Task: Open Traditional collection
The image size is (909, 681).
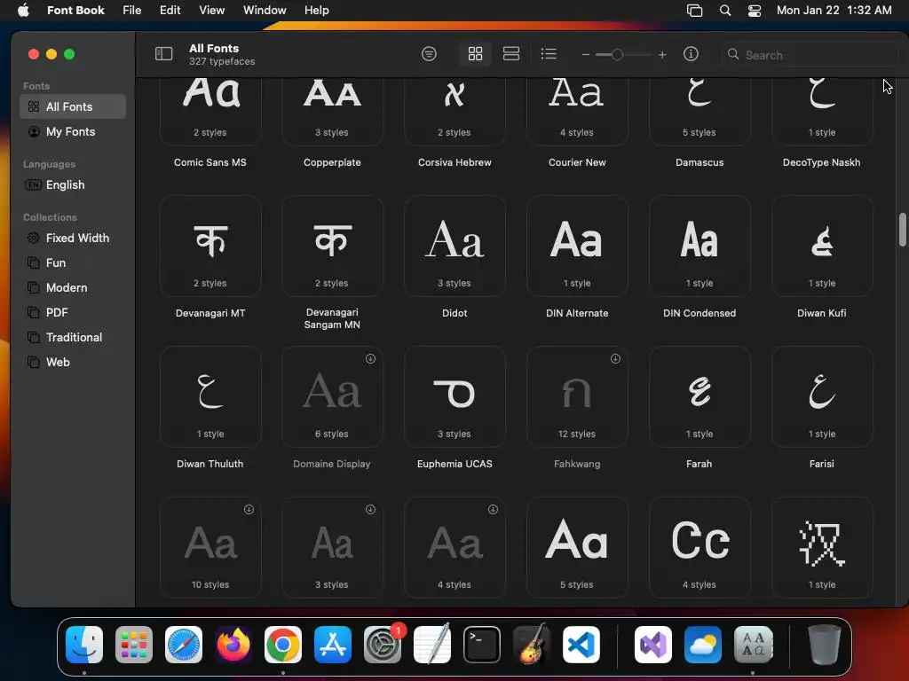Action: (73, 337)
